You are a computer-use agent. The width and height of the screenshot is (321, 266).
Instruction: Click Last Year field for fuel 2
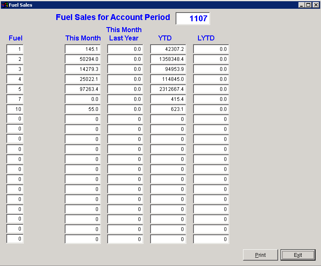[125, 59]
